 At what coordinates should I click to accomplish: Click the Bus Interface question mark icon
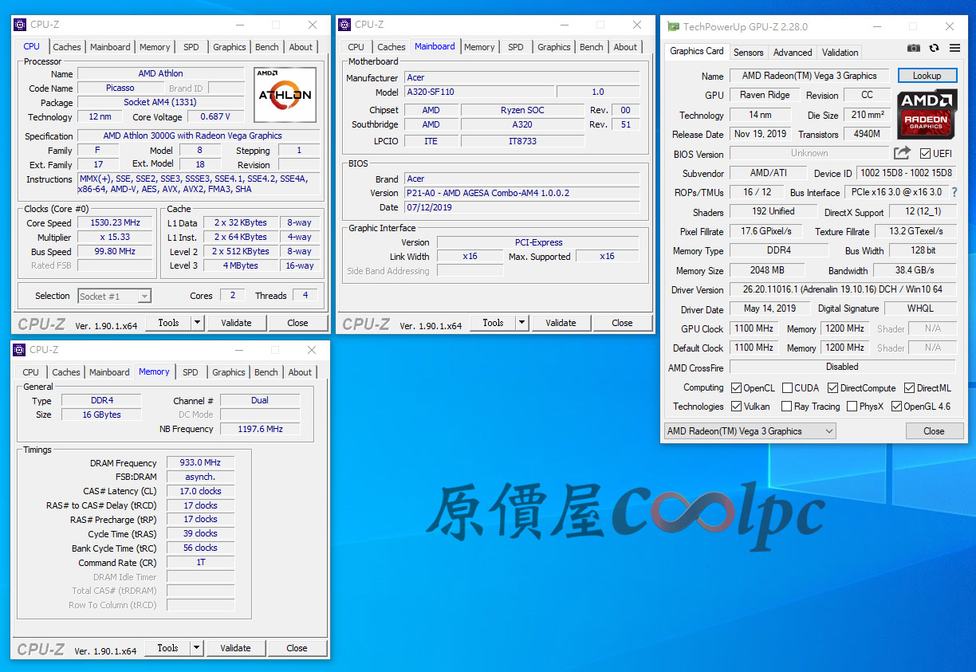coord(954,192)
